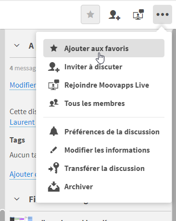Click the 'Aucun ta' text under Tags

23,155
